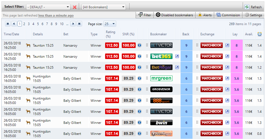The height and width of the screenshot is (139, 266).
Task: Open info icon for mrgreen Bally Gilbert row
Action: 140,78
